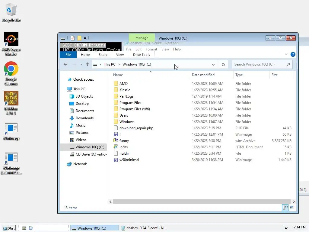Click the search magnifier icon
This screenshot has height=232, width=309.
tap(288, 64)
